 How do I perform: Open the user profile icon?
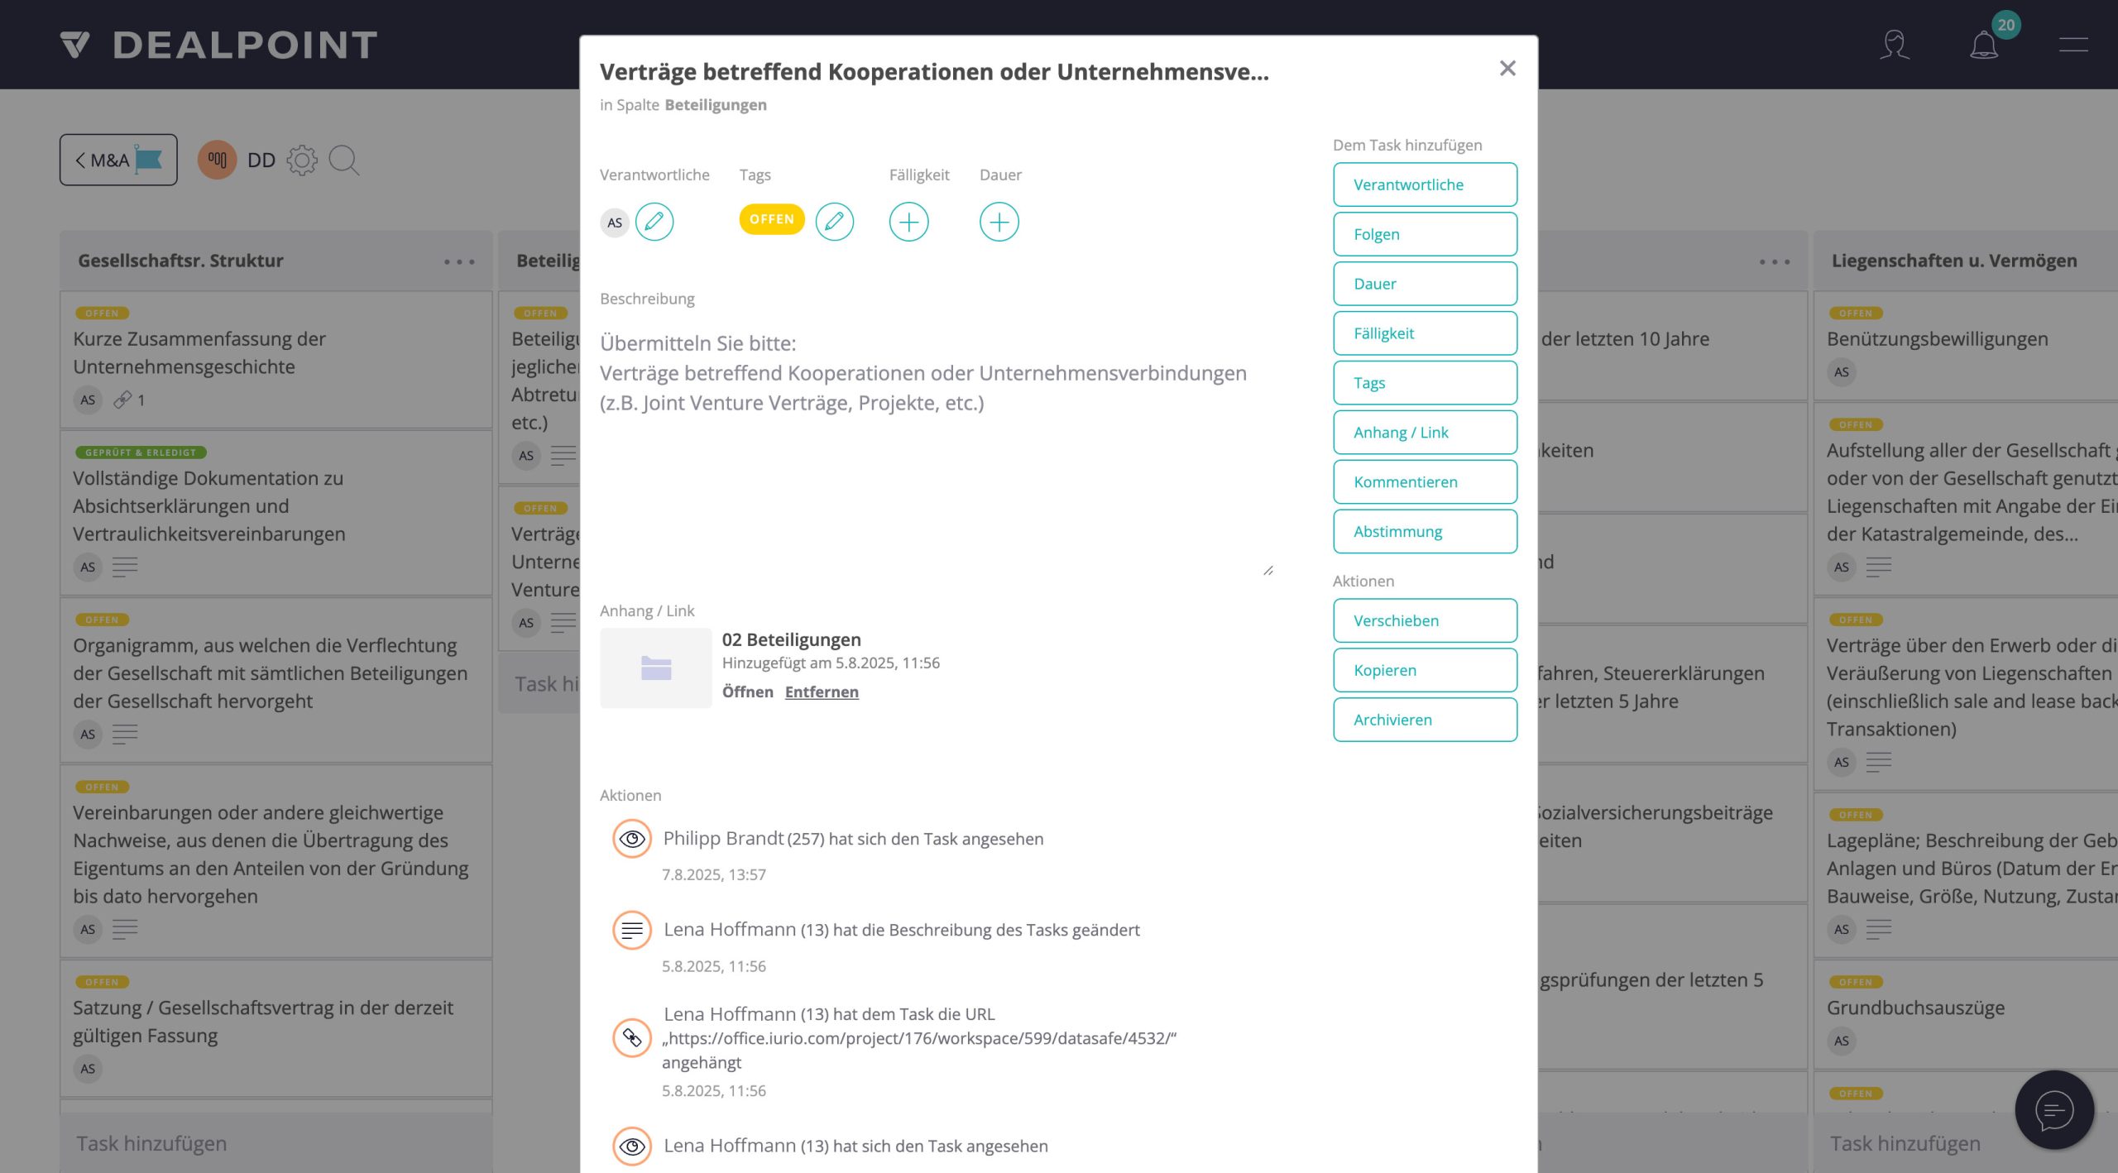pos(1894,45)
